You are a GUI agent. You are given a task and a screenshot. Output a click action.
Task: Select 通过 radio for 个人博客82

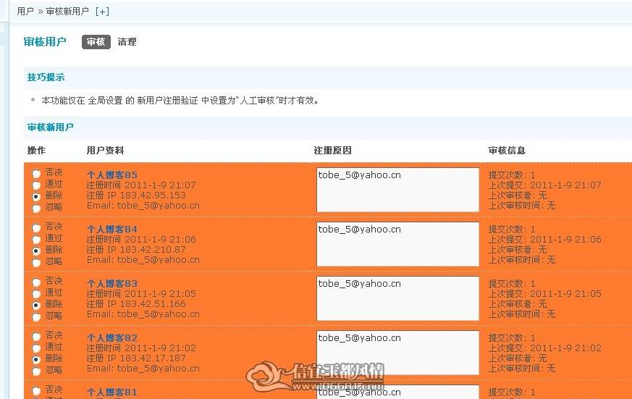36,348
